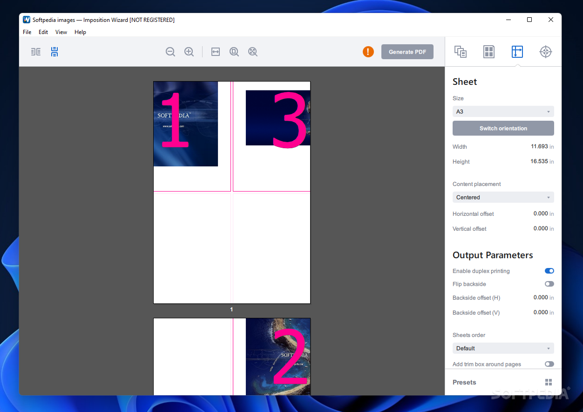Open the Presets grid icon
This screenshot has height=412, width=583.
pyautogui.click(x=549, y=382)
